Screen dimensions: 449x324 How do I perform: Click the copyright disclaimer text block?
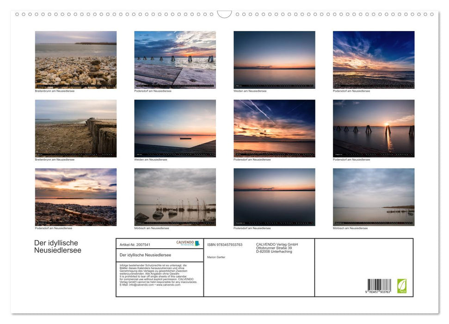click(x=160, y=275)
